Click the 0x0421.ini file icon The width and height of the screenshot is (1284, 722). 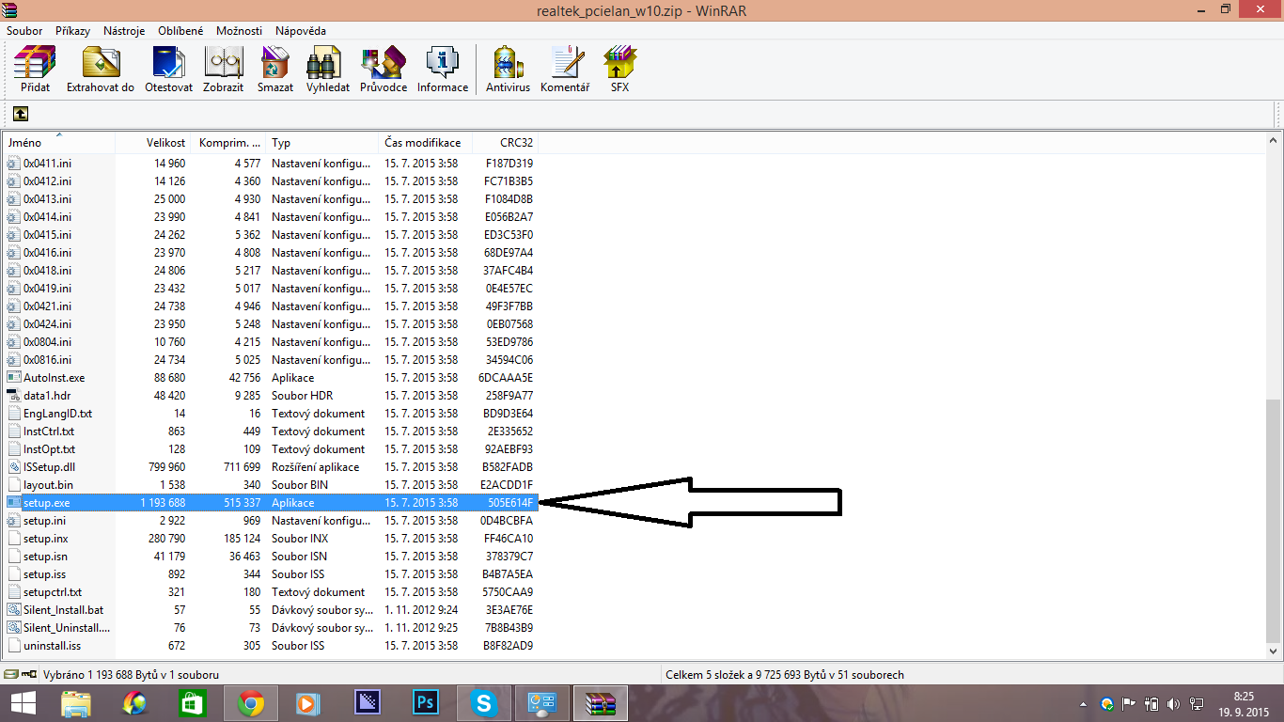click(x=13, y=306)
